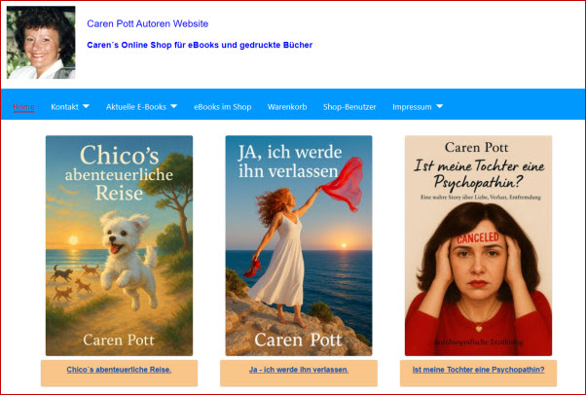
Task: Follow the 'Ist meine Tochter eine Psychopathin?' link
Action: click(x=478, y=370)
